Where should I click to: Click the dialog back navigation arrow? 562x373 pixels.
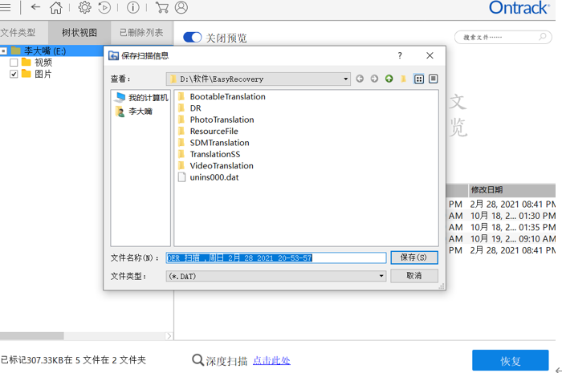coord(360,79)
